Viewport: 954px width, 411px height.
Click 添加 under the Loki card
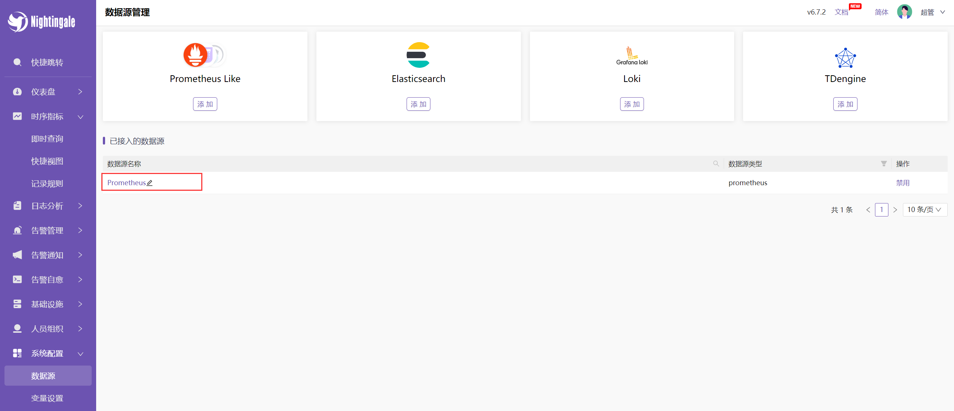pos(632,104)
